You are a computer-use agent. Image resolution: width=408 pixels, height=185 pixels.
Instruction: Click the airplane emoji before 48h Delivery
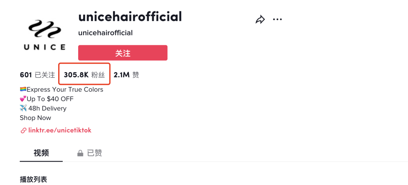tap(23, 108)
